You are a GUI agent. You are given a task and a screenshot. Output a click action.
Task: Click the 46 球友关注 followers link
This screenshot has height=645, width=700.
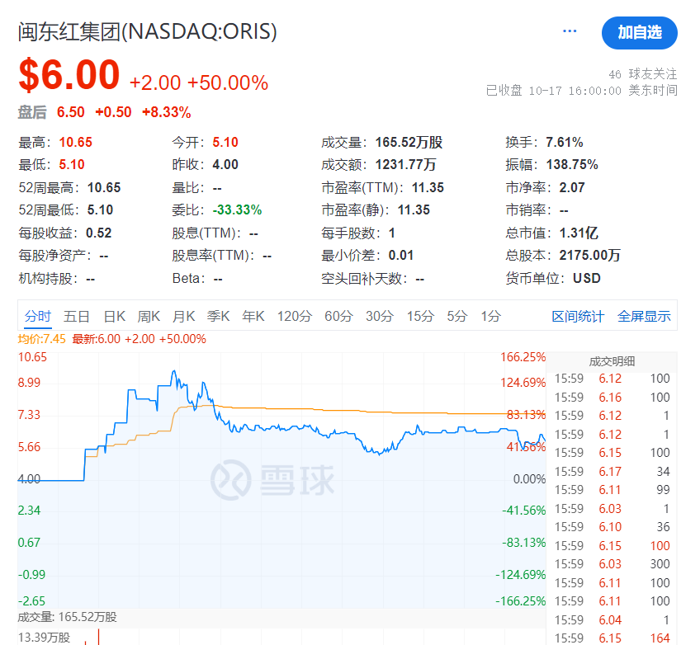click(x=646, y=73)
